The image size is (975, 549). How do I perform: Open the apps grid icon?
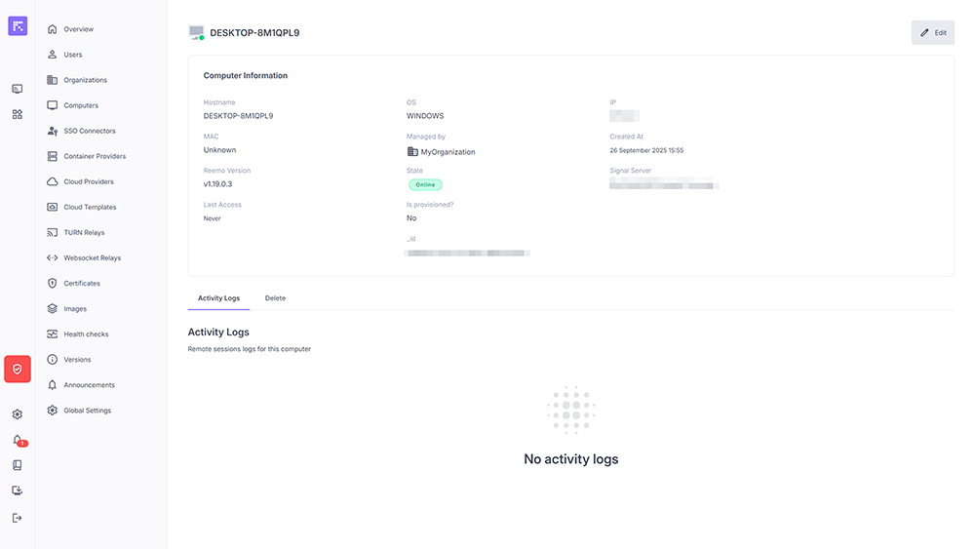tap(18, 114)
